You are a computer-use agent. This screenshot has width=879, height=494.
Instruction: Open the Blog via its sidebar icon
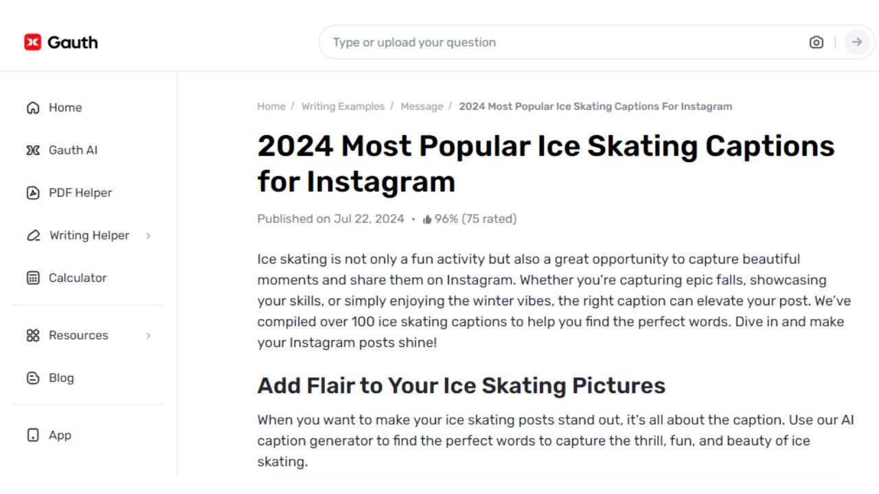click(x=32, y=377)
